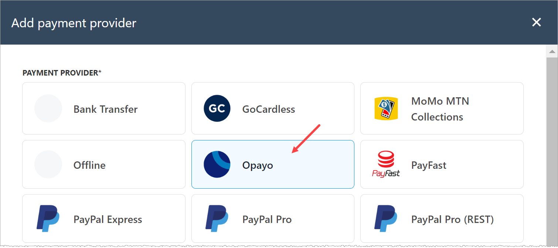Click the Bank Transfer placeholder circle icon

(48, 108)
